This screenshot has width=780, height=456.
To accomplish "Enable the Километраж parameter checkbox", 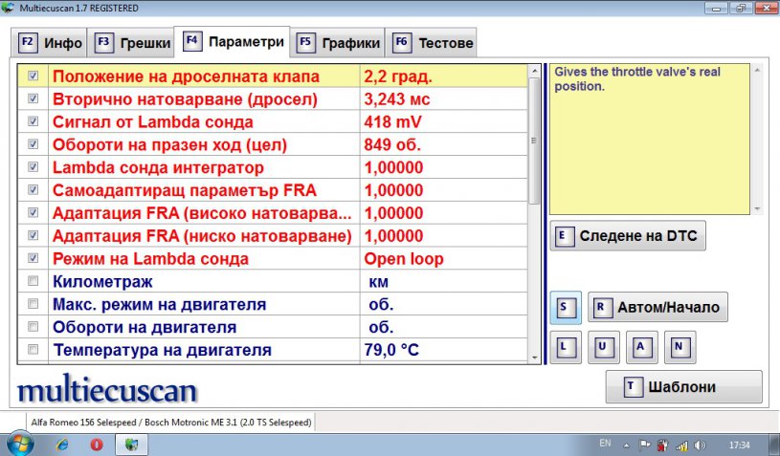I will [33, 282].
